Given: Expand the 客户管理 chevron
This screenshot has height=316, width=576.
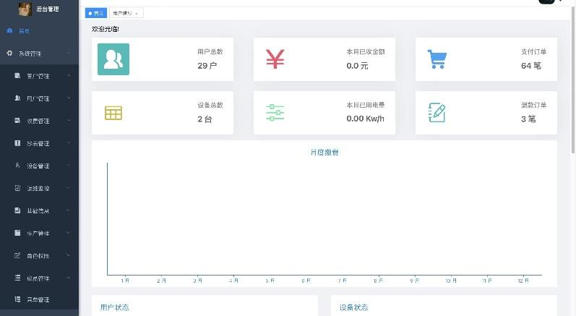Looking at the screenshot, I should tap(69, 76).
